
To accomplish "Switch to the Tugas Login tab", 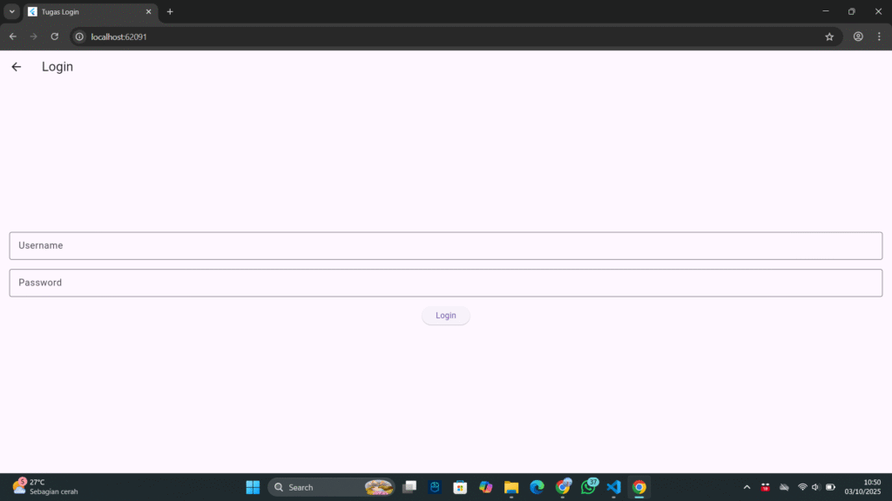I will click(x=83, y=12).
